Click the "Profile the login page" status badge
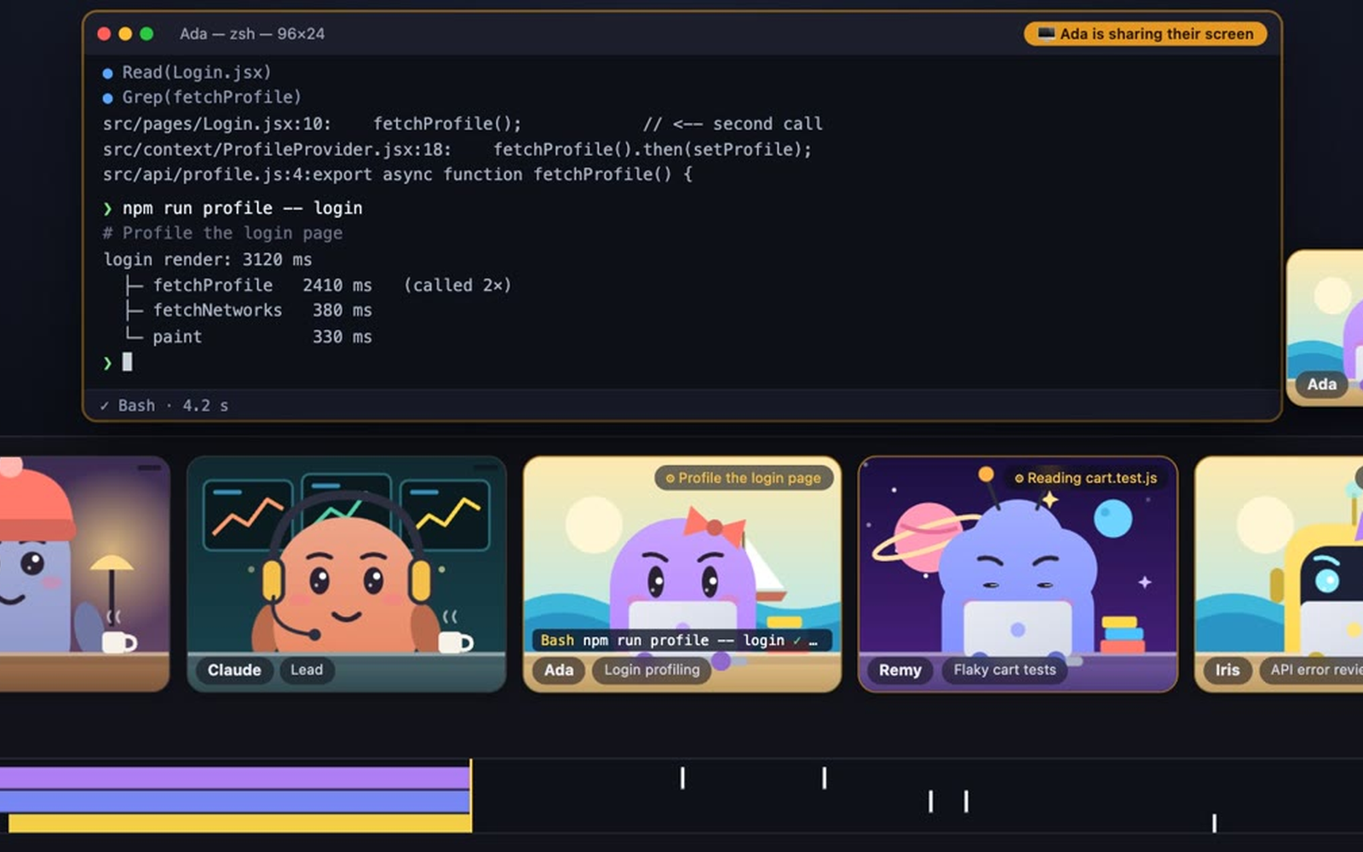This screenshot has width=1363, height=852. [743, 478]
